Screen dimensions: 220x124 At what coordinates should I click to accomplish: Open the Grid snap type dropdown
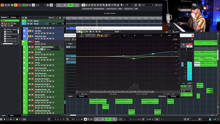click(147, 5)
